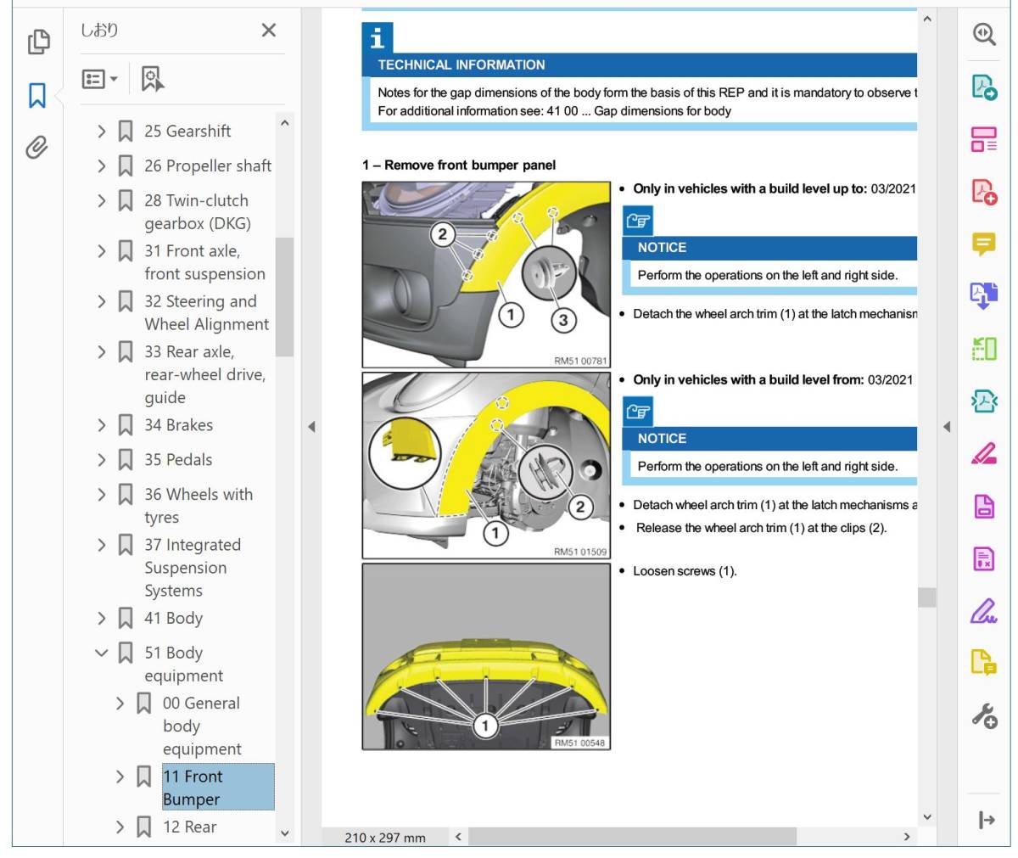Click the document scroll up arrow
The width and height of the screenshot is (1018, 858).
[926, 18]
